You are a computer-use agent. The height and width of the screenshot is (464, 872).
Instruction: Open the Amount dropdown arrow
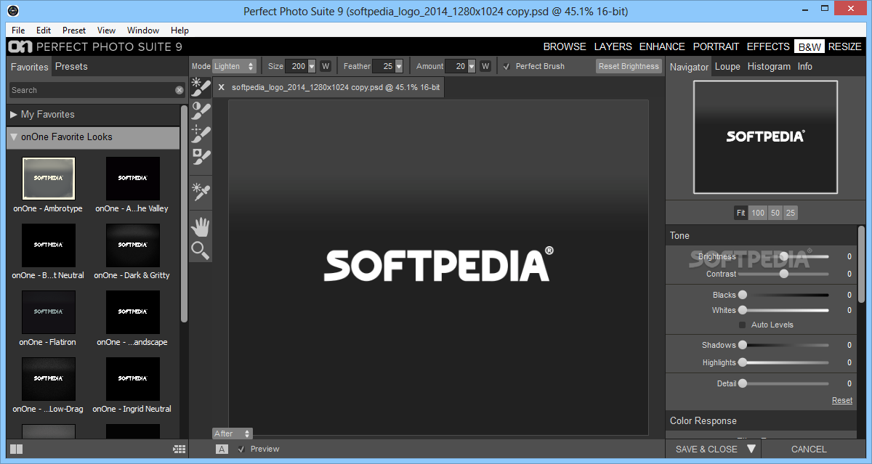tap(472, 66)
